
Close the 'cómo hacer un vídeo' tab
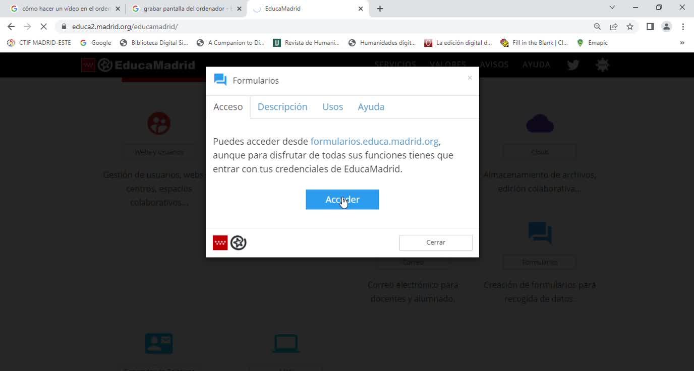coord(118,9)
